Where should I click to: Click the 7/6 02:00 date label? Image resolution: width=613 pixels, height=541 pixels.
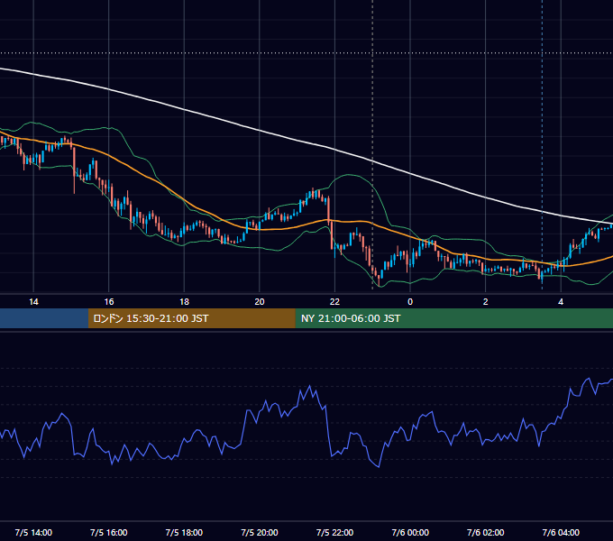click(485, 532)
